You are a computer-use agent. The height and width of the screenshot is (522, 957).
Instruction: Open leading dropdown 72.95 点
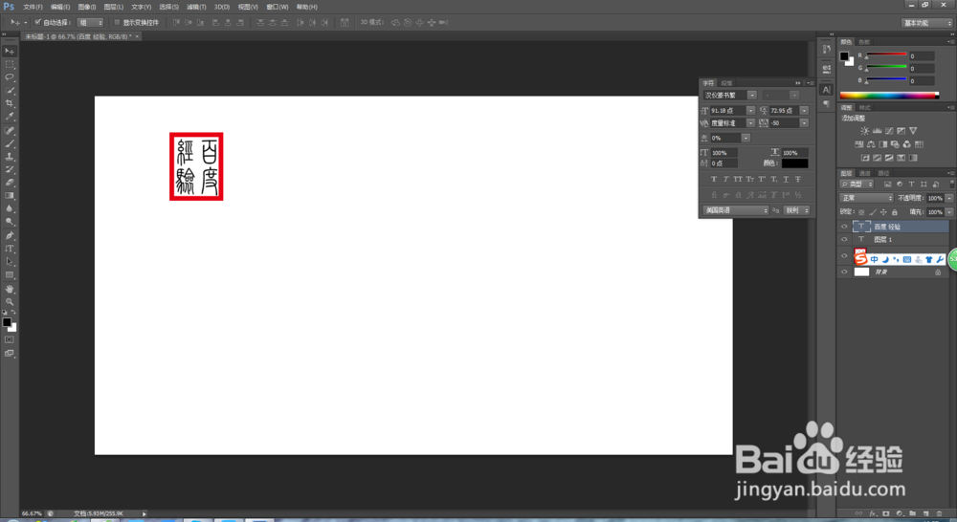pos(805,110)
